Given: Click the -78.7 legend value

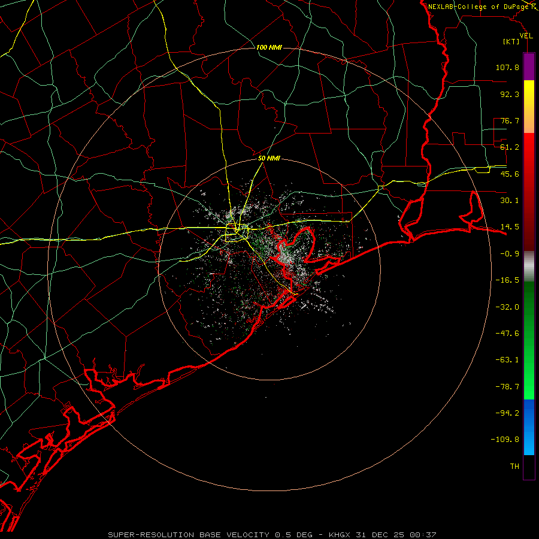Looking at the screenshot, I should 507,387.
